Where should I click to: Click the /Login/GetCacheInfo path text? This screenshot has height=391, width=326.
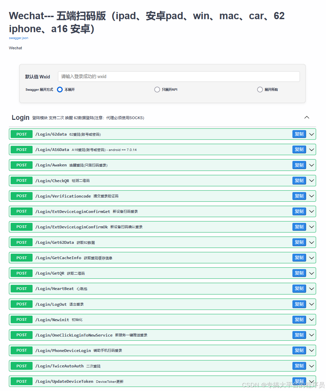click(x=58, y=258)
